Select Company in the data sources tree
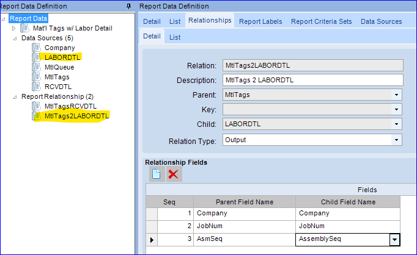This screenshot has height=255, width=417. click(x=60, y=48)
